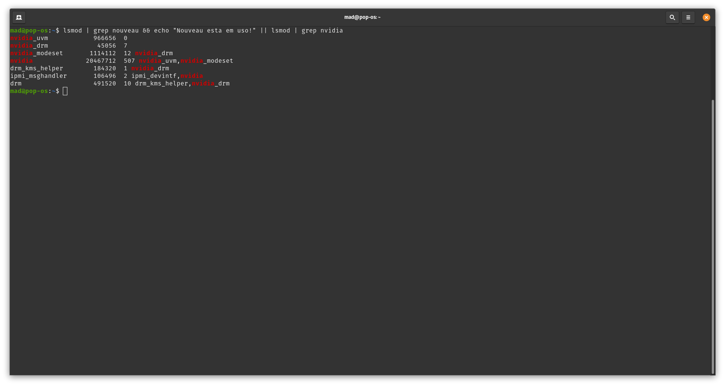Click the 966656 size value
Image resolution: width=725 pixels, height=386 pixels.
click(105, 38)
